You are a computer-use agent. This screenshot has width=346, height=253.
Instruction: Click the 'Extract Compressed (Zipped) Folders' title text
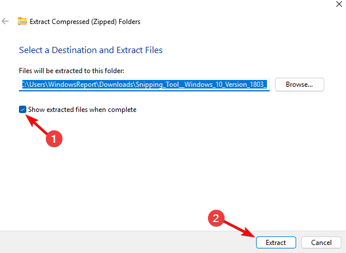(x=86, y=22)
